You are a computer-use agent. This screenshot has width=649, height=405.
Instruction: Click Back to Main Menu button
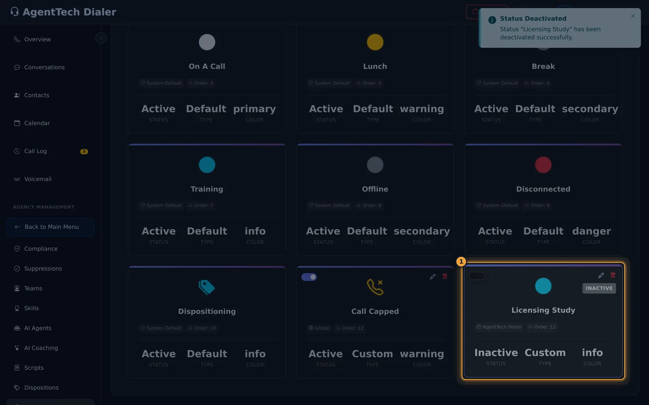point(50,227)
